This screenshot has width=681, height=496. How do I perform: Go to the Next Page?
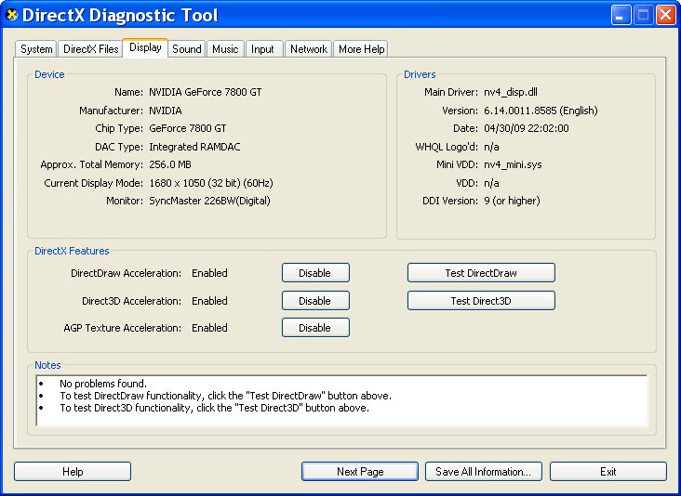(x=360, y=471)
